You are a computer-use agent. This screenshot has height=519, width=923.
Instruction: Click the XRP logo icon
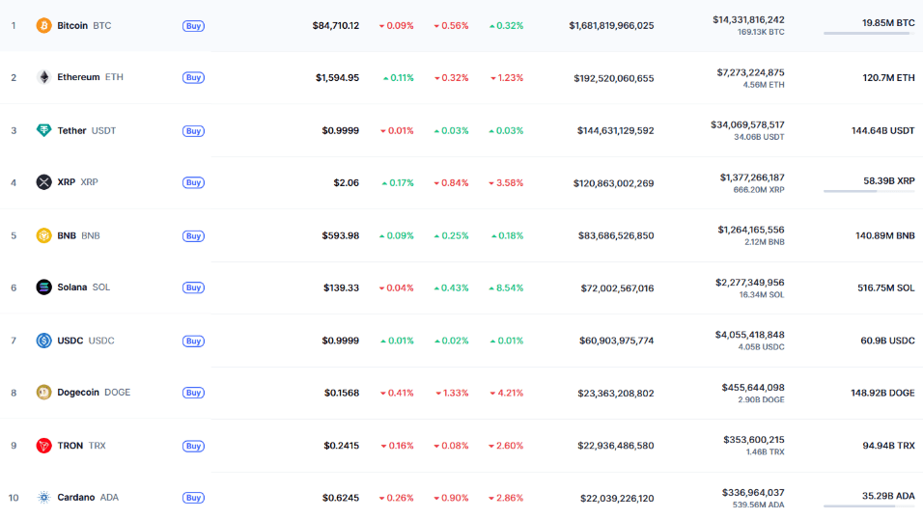click(x=43, y=182)
